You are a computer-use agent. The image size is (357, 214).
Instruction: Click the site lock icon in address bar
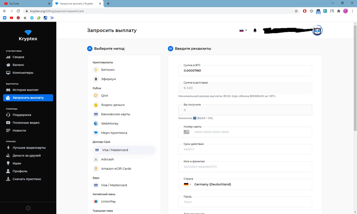[27, 11]
